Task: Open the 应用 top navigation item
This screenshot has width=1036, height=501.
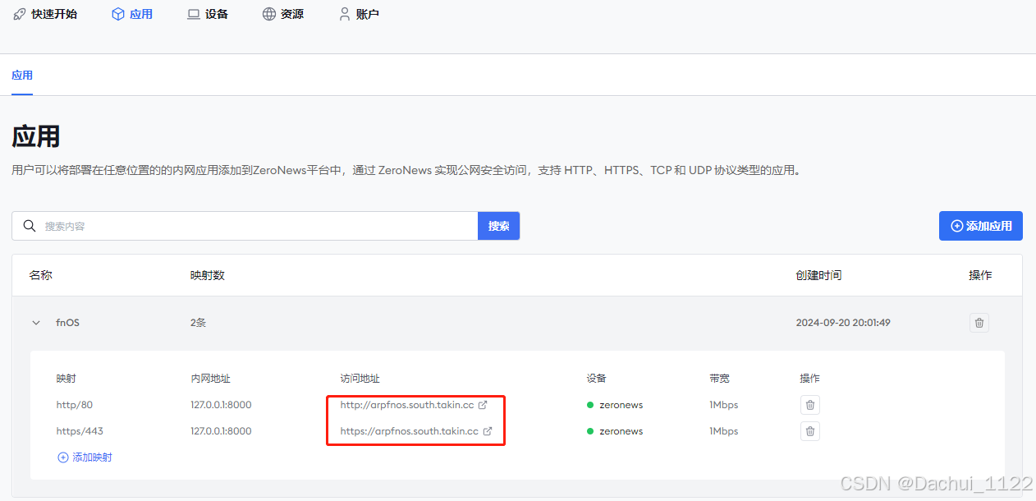Action: click(132, 14)
